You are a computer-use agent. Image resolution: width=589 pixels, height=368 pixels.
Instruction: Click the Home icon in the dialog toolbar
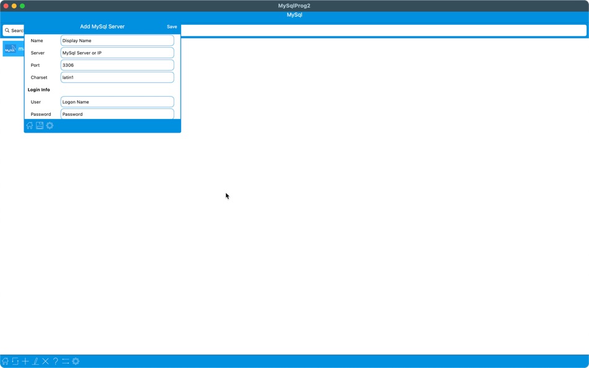coord(29,125)
